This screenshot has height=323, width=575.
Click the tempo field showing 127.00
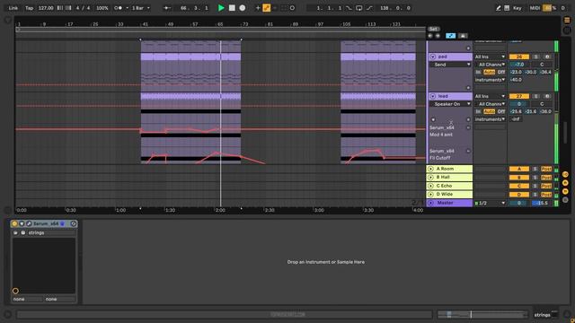pyautogui.click(x=46, y=8)
